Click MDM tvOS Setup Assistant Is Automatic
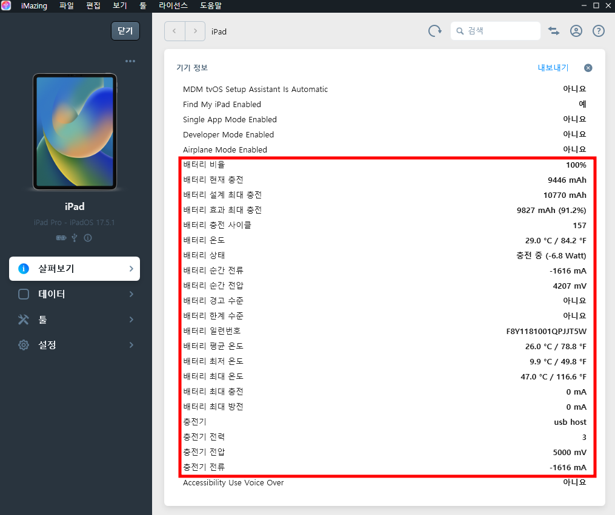The image size is (615, 515). click(x=255, y=90)
